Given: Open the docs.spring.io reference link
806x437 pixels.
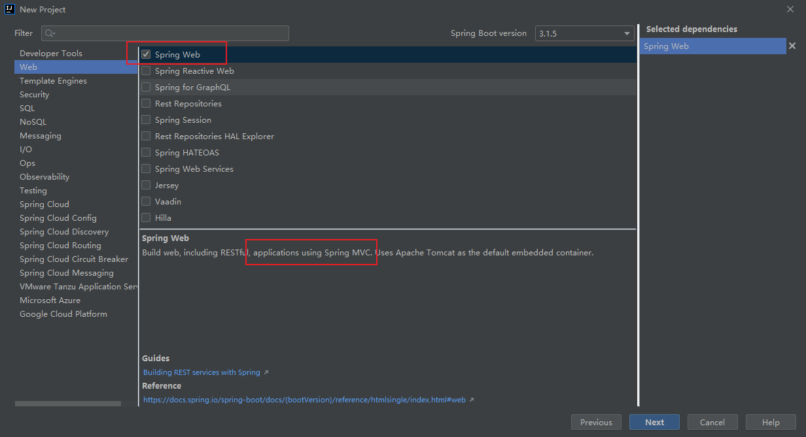Looking at the screenshot, I should coord(304,400).
